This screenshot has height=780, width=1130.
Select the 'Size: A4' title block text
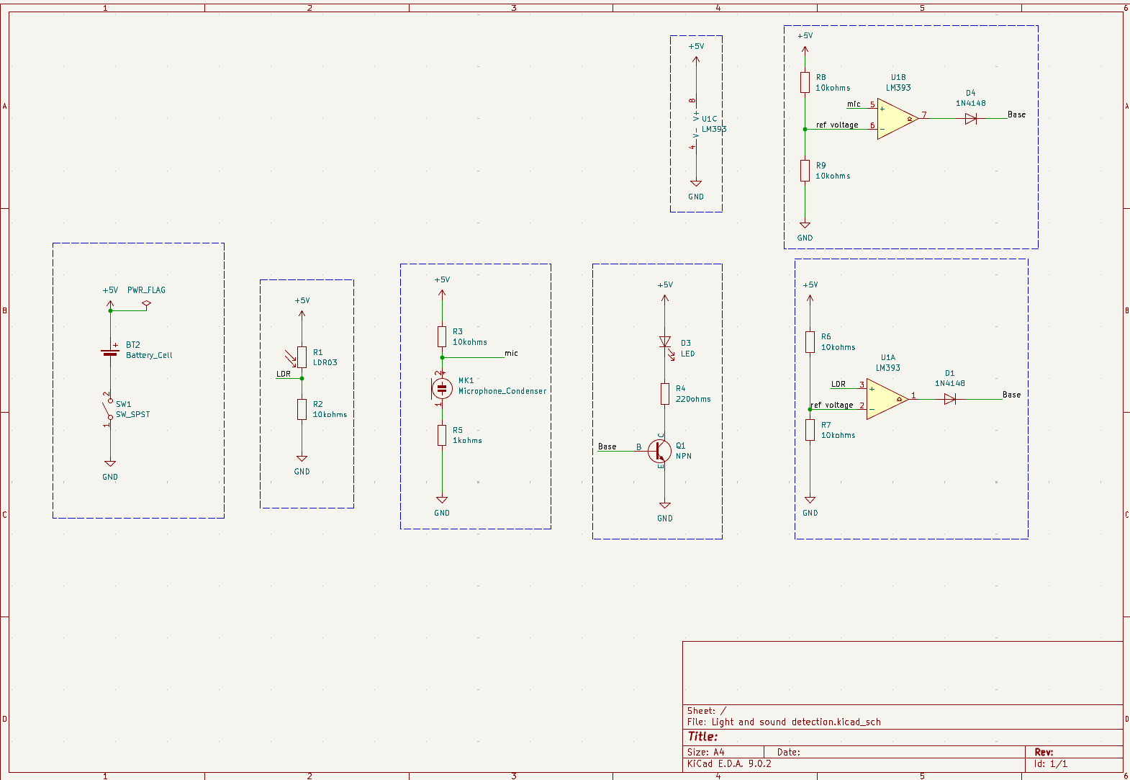(x=706, y=752)
